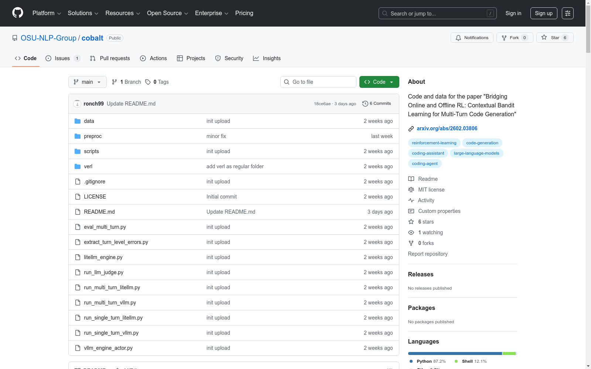This screenshot has height=369, width=591.
Task: Open the Actions tab
Action: click(x=154, y=58)
